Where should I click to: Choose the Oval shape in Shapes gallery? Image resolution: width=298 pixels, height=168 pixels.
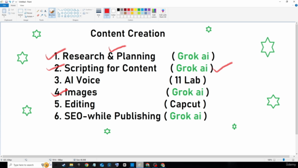[65, 10]
